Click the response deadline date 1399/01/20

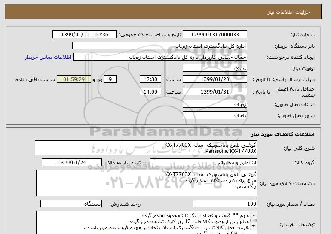(215, 79)
